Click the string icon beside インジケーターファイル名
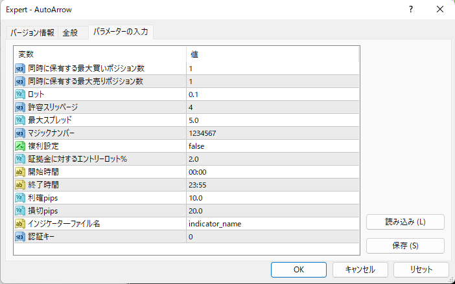 click(x=20, y=224)
